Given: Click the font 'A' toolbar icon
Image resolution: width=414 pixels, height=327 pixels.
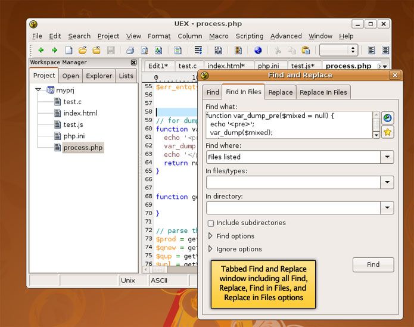Looking at the screenshot, I should coord(158,50).
